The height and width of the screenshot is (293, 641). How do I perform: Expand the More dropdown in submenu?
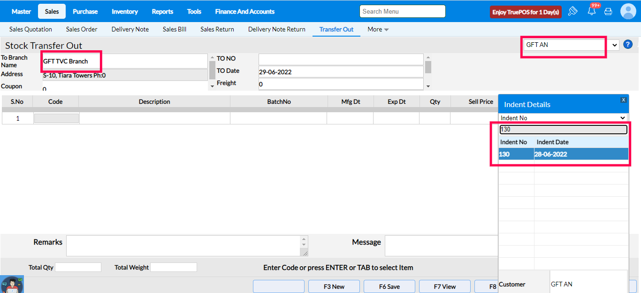378,29
